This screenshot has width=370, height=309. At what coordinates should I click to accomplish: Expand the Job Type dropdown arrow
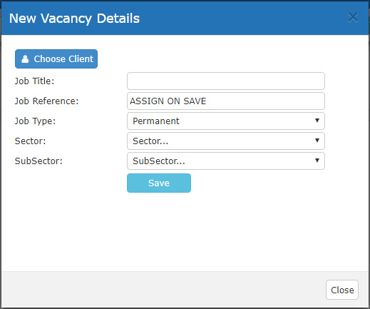[317, 121]
